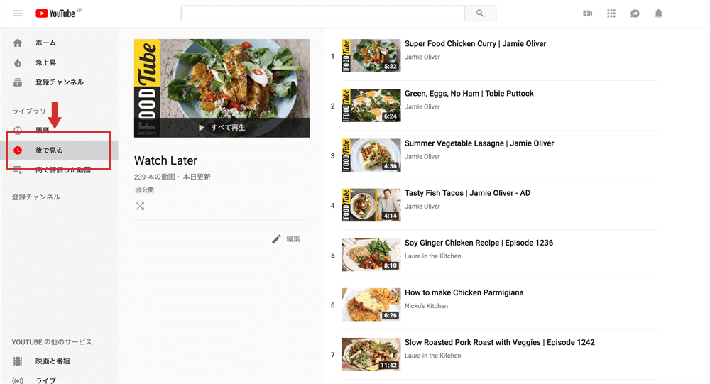The height and width of the screenshot is (384, 710).
Task: Click the ライブラリ section heading
Action: (28, 111)
